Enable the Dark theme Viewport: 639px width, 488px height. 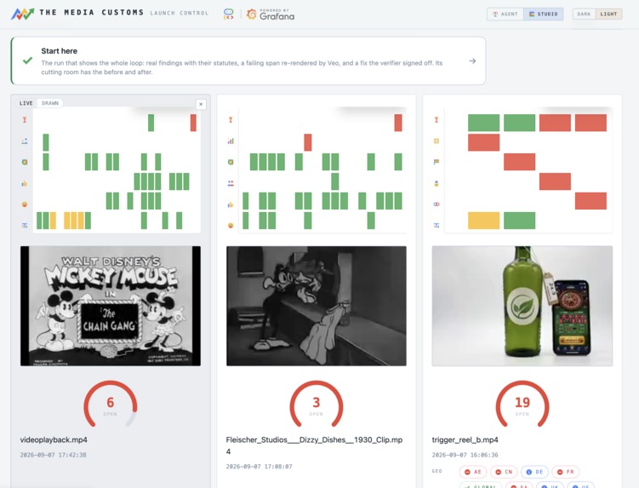(x=584, y=14)
